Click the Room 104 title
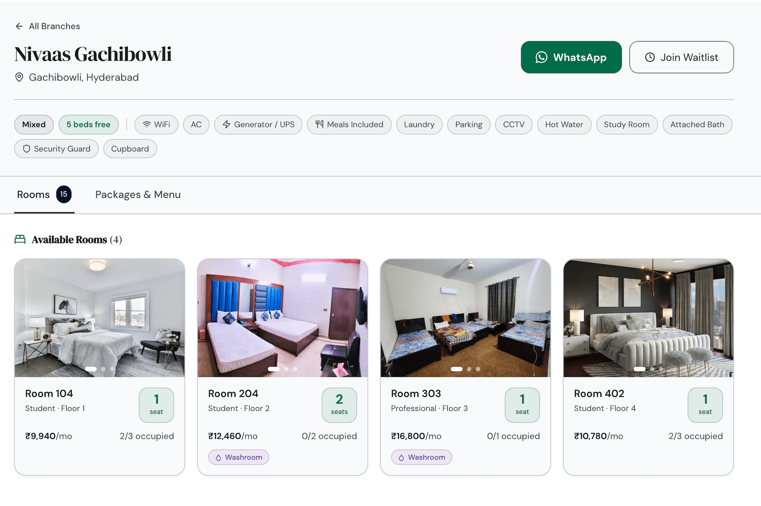This screenshot has width=761, height=506. tap(49, 393)
